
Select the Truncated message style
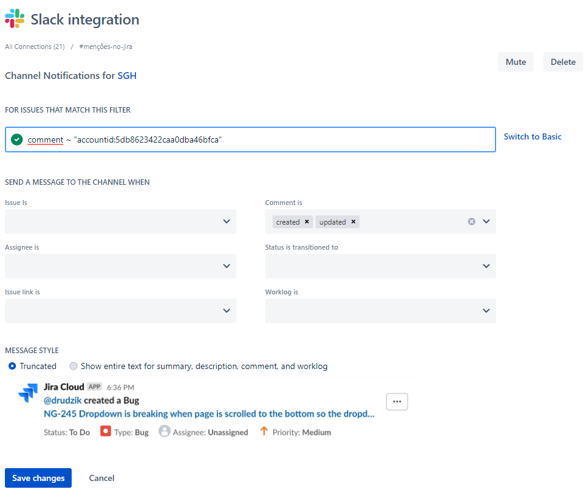tap(13, 366)
